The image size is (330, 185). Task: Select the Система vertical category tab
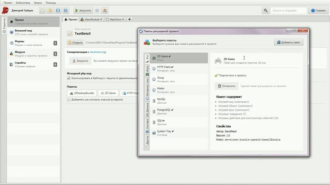[x=147, y=126]
